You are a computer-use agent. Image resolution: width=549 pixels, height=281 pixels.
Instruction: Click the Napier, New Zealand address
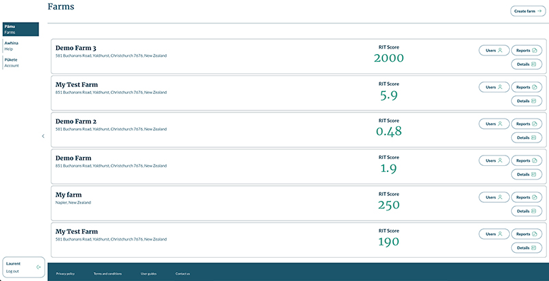coord(73,202)
